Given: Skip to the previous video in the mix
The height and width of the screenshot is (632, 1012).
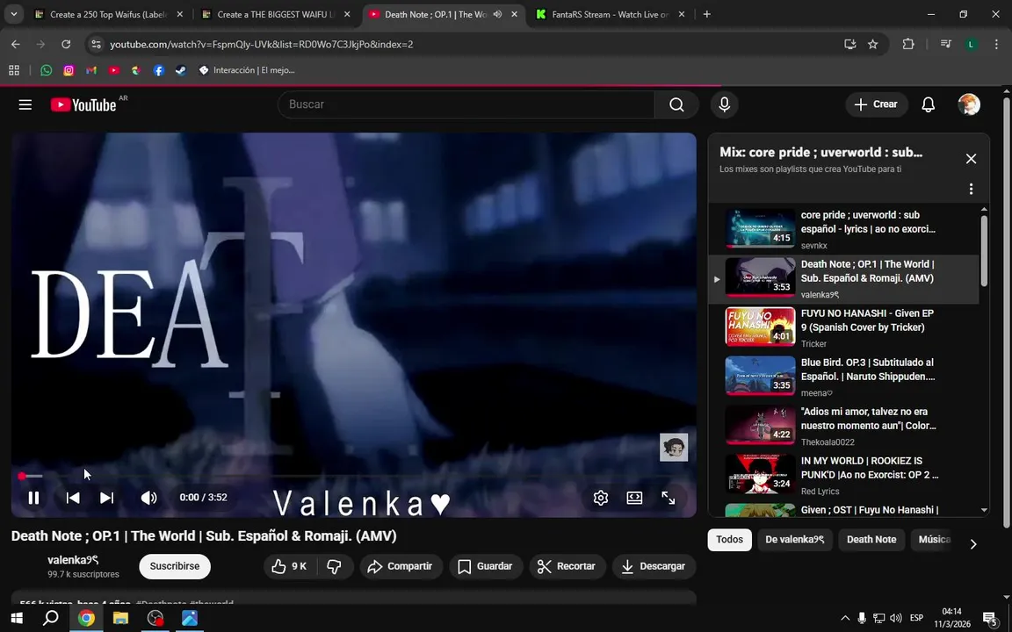Looking at the screenshot, I should pos(73,497).
